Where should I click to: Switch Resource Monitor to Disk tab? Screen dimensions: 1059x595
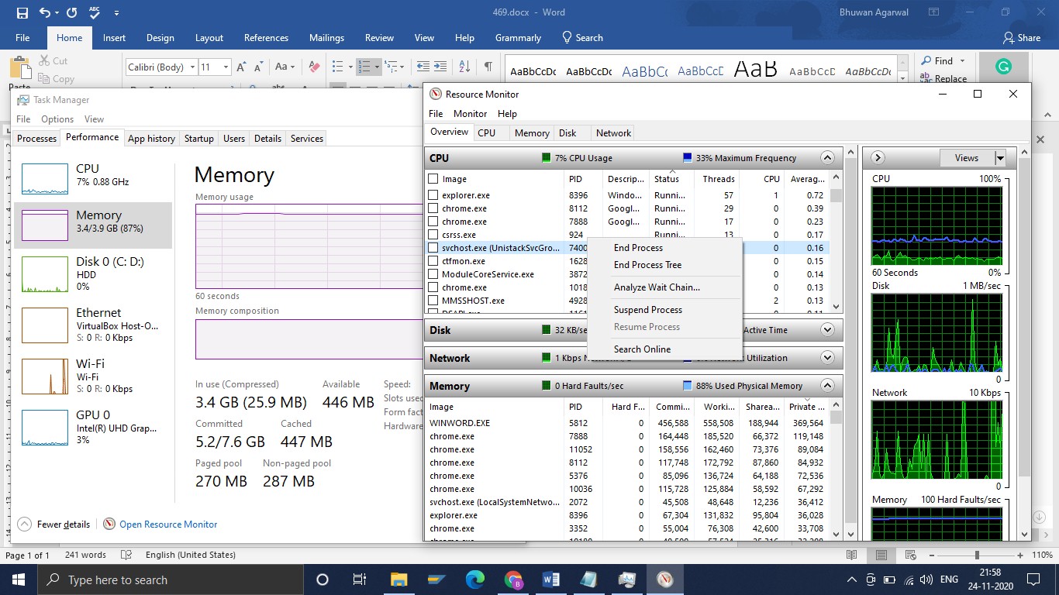567,133
